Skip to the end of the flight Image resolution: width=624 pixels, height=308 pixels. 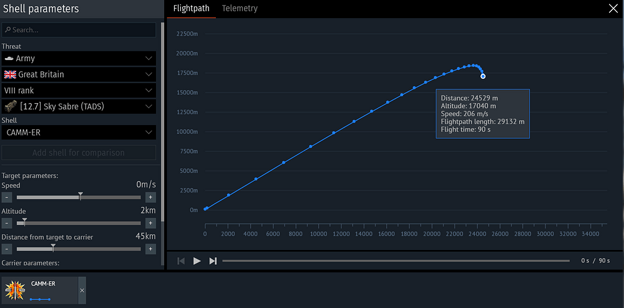pos(213,261)
